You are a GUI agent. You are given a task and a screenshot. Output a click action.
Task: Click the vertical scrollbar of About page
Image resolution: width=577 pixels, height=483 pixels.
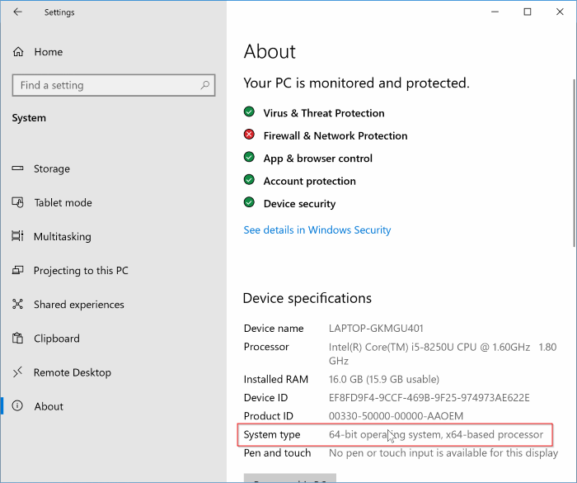click(574, 163)
